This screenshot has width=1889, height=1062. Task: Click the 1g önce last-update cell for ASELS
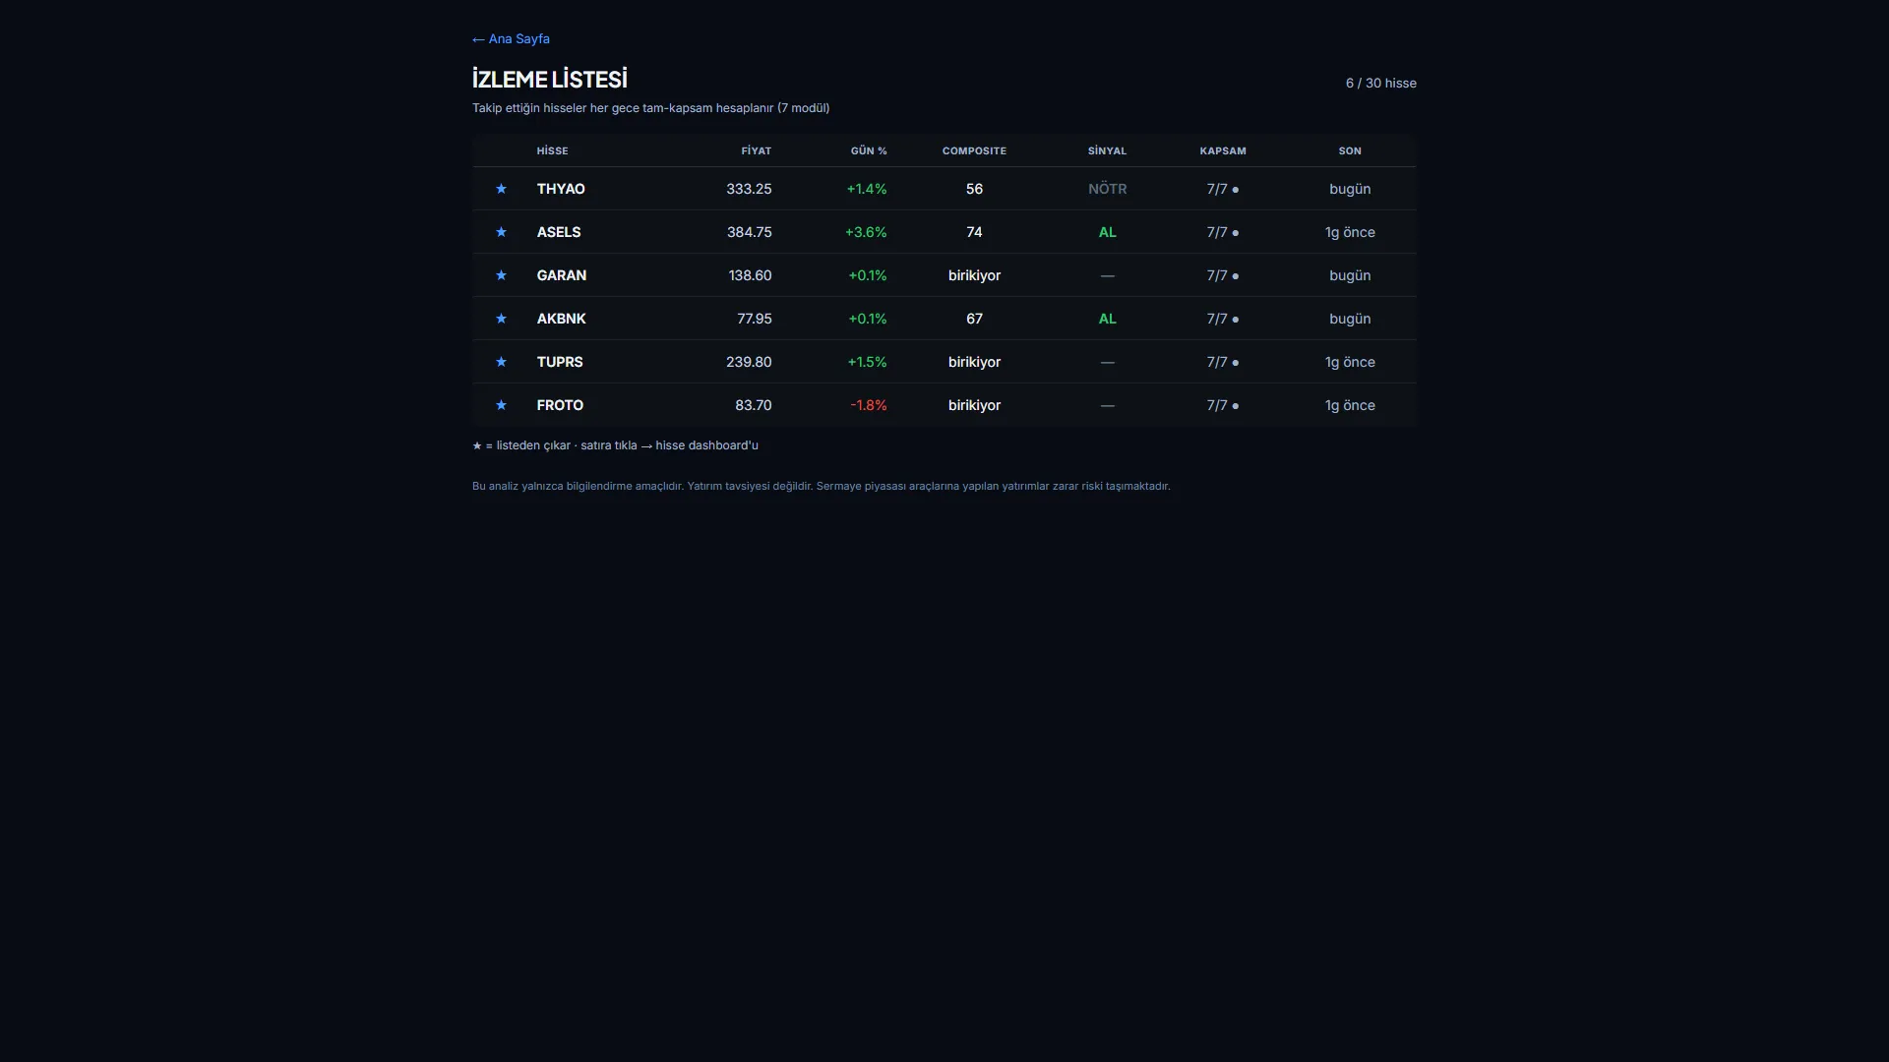1350,232
